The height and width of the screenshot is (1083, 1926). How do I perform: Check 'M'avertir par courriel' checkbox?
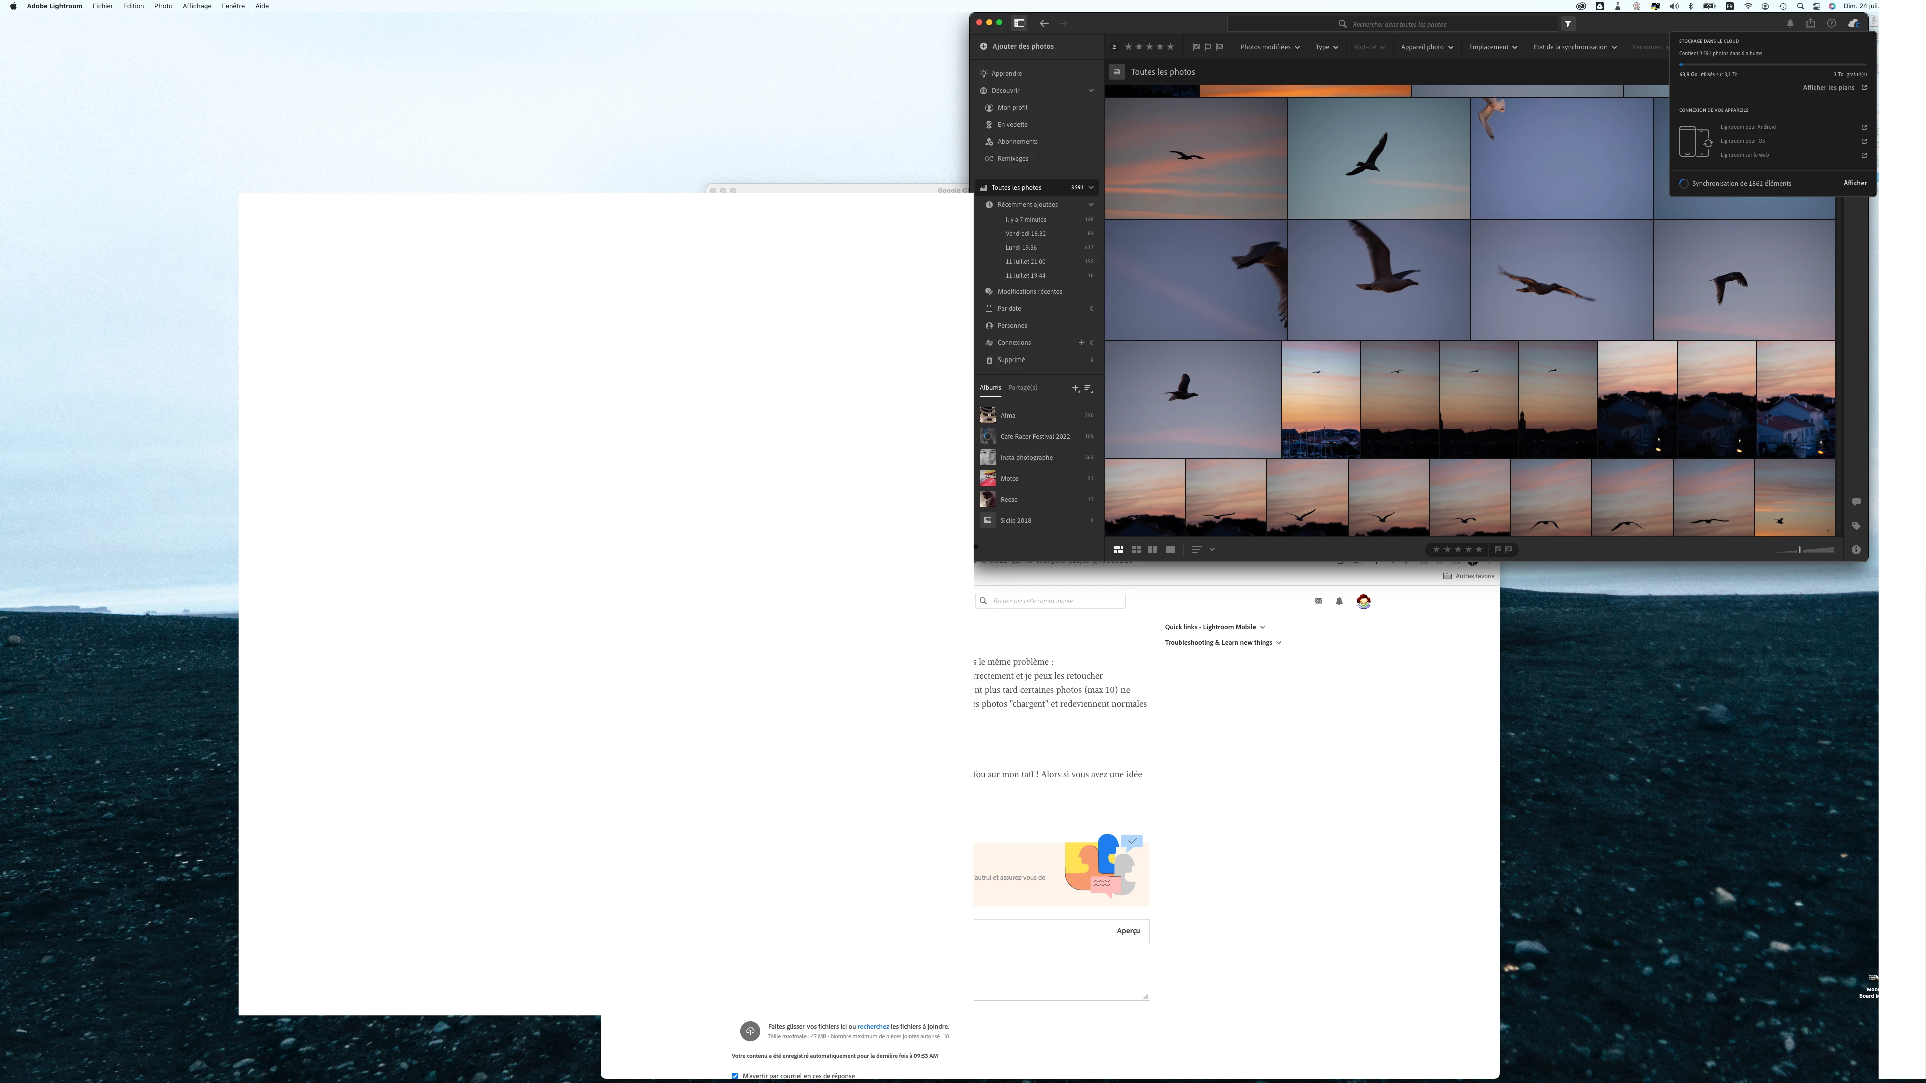click(x=735, y=1076)
